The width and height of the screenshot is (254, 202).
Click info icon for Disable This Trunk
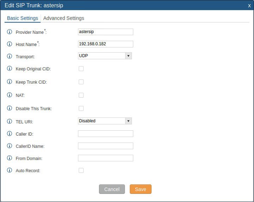click(10, 108)
